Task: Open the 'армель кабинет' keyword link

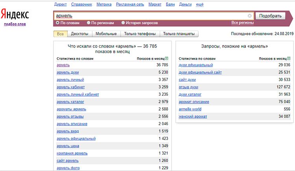Action: 71,87
